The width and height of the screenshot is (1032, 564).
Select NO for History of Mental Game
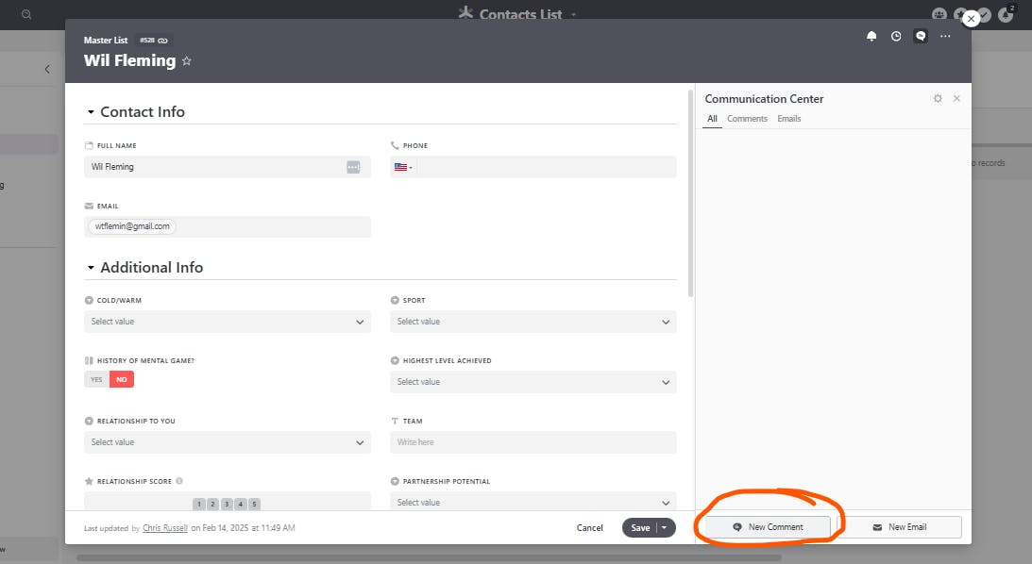pyautogui.click(x=122, y=379)
